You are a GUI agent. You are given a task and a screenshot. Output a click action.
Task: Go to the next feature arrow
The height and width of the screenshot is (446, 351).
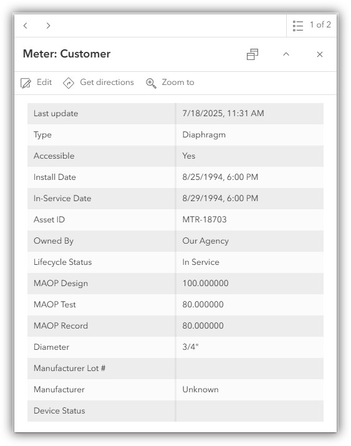pyautogui.click(x=48, y=26)
